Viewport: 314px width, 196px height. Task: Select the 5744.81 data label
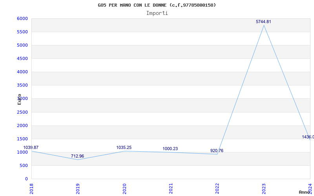(x=263, y=22)
